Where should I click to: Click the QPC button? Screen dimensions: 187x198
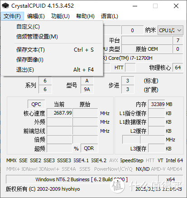tap(36, 104)
